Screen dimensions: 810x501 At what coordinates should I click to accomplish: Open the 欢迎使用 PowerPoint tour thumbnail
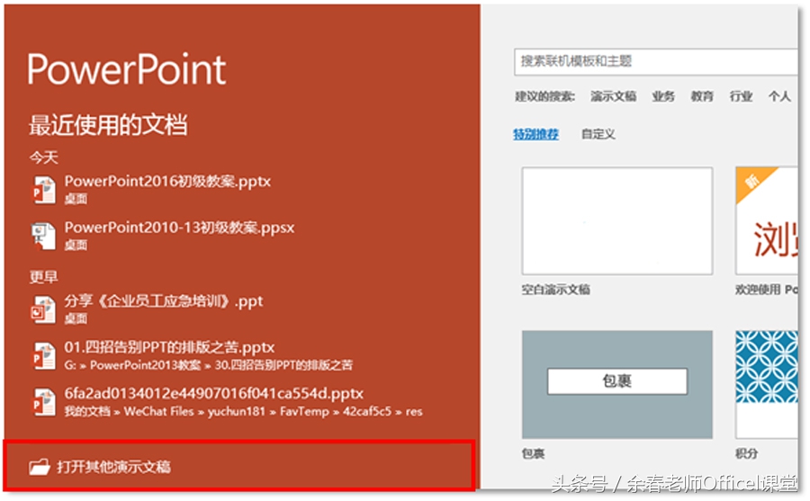pos(767,220)
